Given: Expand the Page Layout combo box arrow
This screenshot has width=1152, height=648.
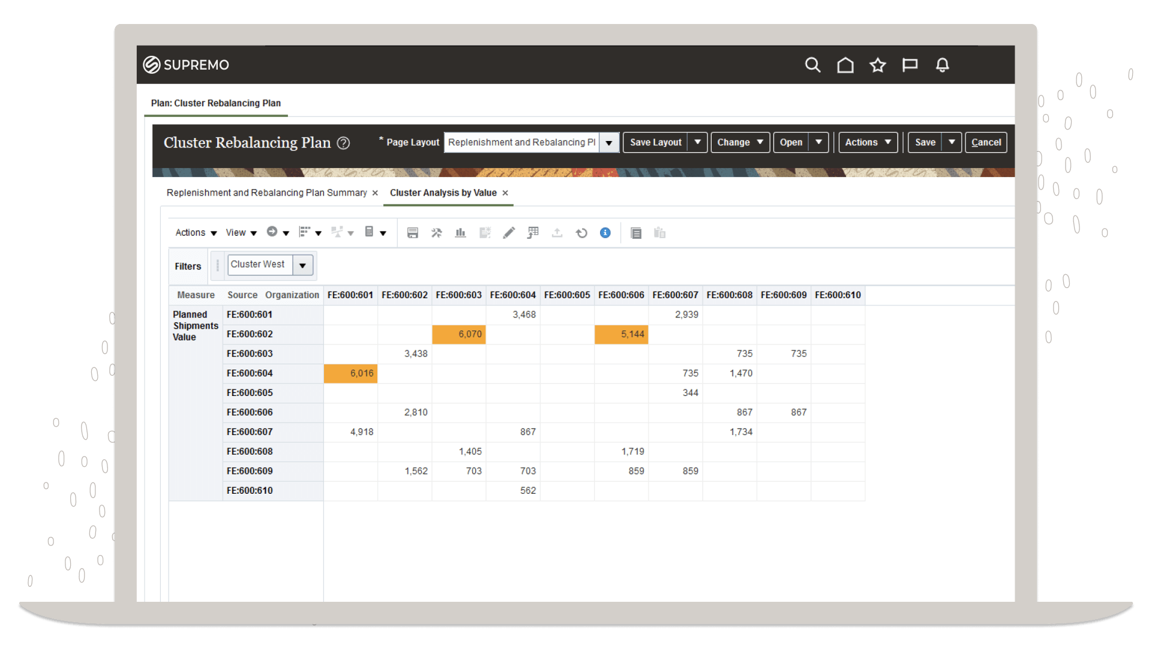Looking at the screenshot, I should [x=609, y=143].
